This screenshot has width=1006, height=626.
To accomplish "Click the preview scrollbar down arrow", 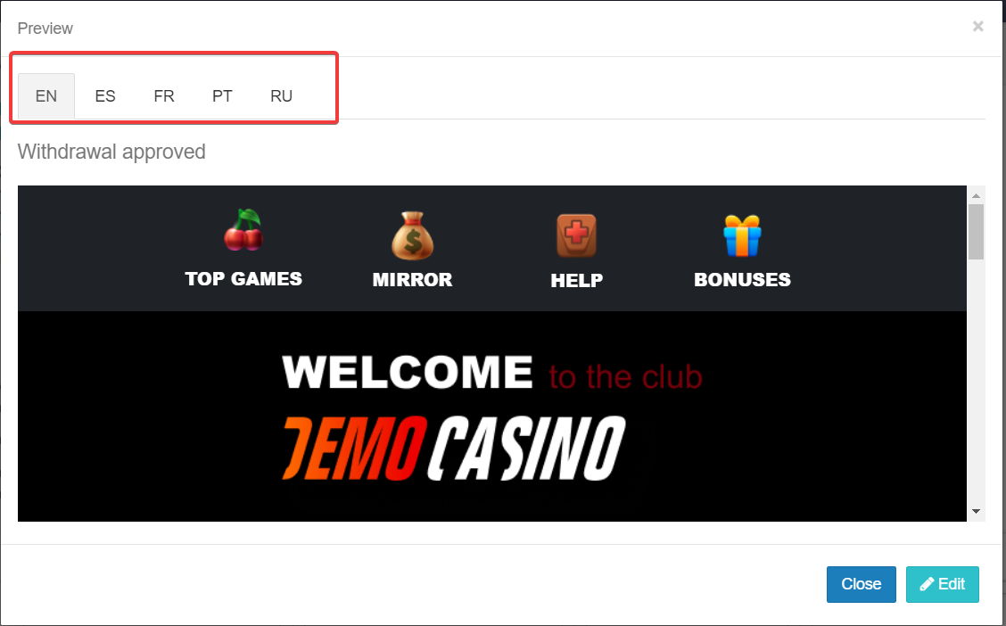I will click(x=976, y=511).
